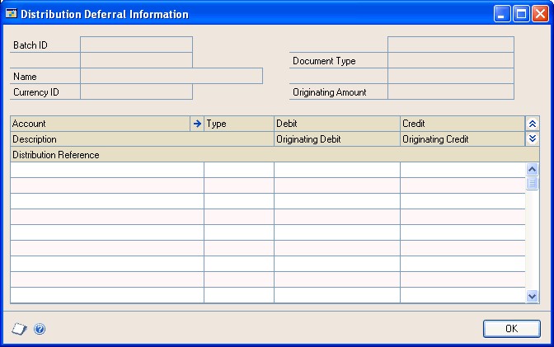The image size is (554, 347).
Task: Click the Type column header
Action: [x=239, y=124]
